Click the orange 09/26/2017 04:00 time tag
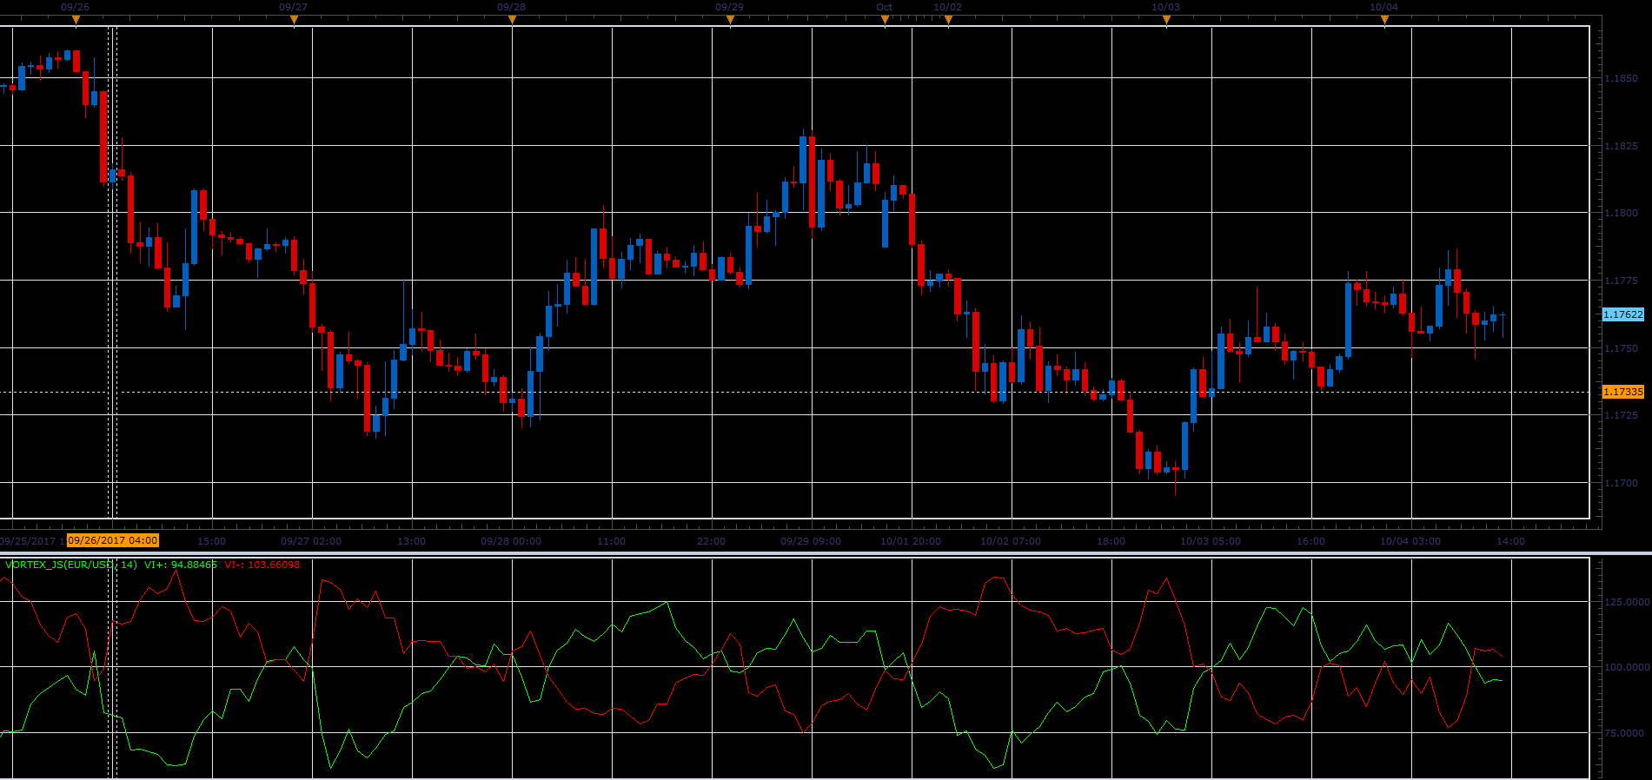 (113, 540)
